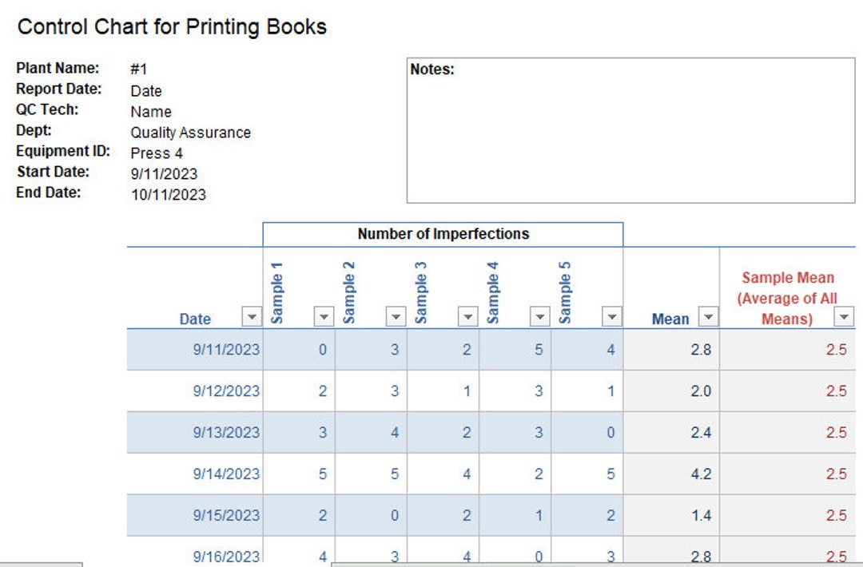Select the Date column header
Image resolution: width=863 pixels, height=567 pixels.
pos(195,318)
